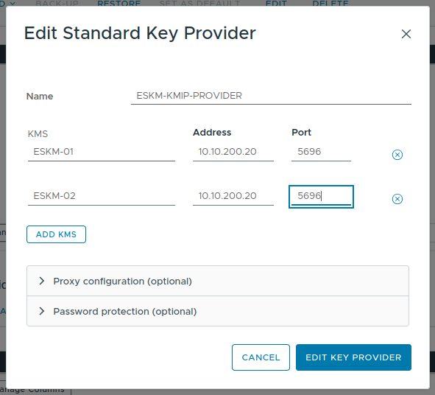Close the Edit Standard Key Provider dialog

(x=406, y=34)
